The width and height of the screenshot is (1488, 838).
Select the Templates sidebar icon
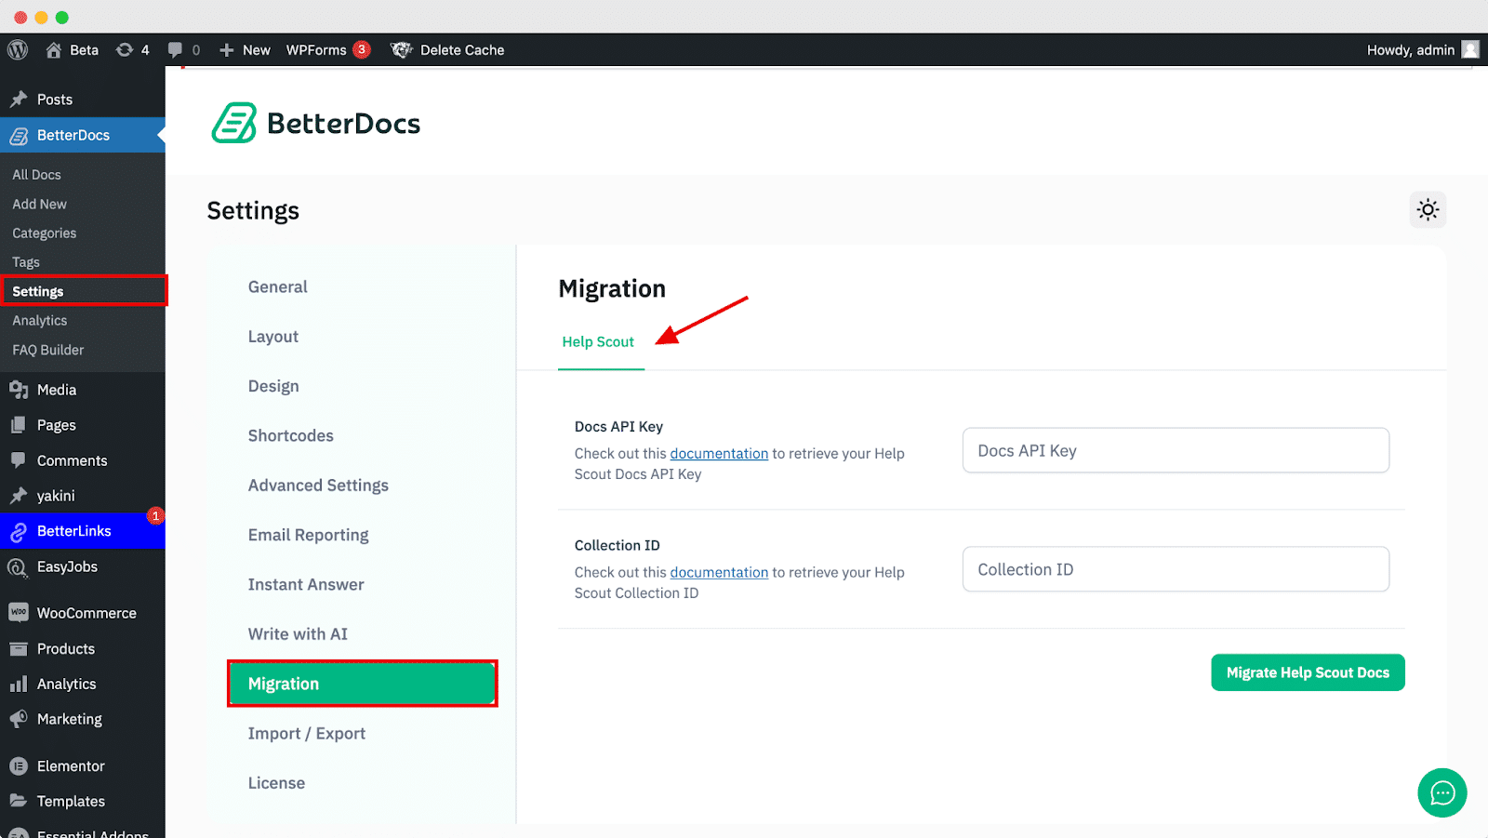point(19,801)
